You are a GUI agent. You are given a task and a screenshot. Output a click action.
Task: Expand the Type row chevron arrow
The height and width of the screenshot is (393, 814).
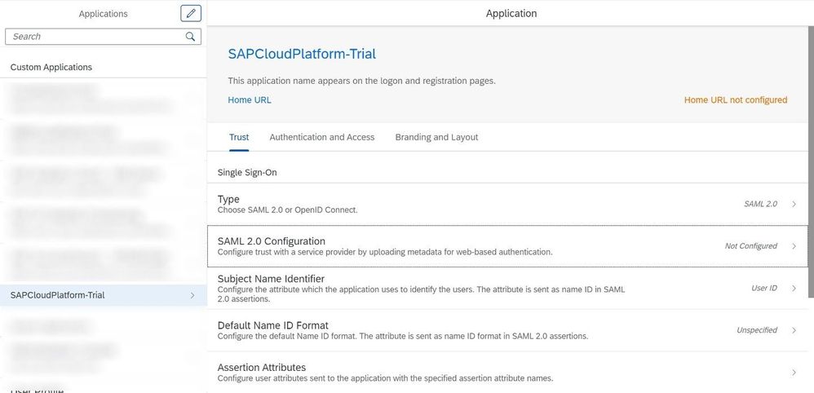794,204
